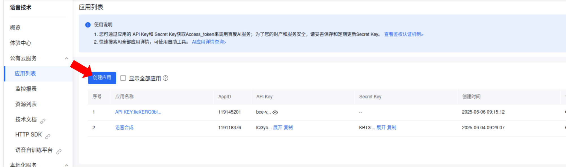Screen dimensions: 566x167
Task: Click the 公有云服务 section label
Action: click(23, 58)
